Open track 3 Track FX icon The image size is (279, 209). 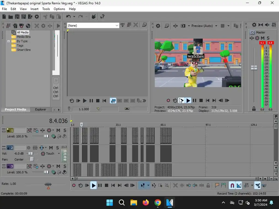point(42,166)
